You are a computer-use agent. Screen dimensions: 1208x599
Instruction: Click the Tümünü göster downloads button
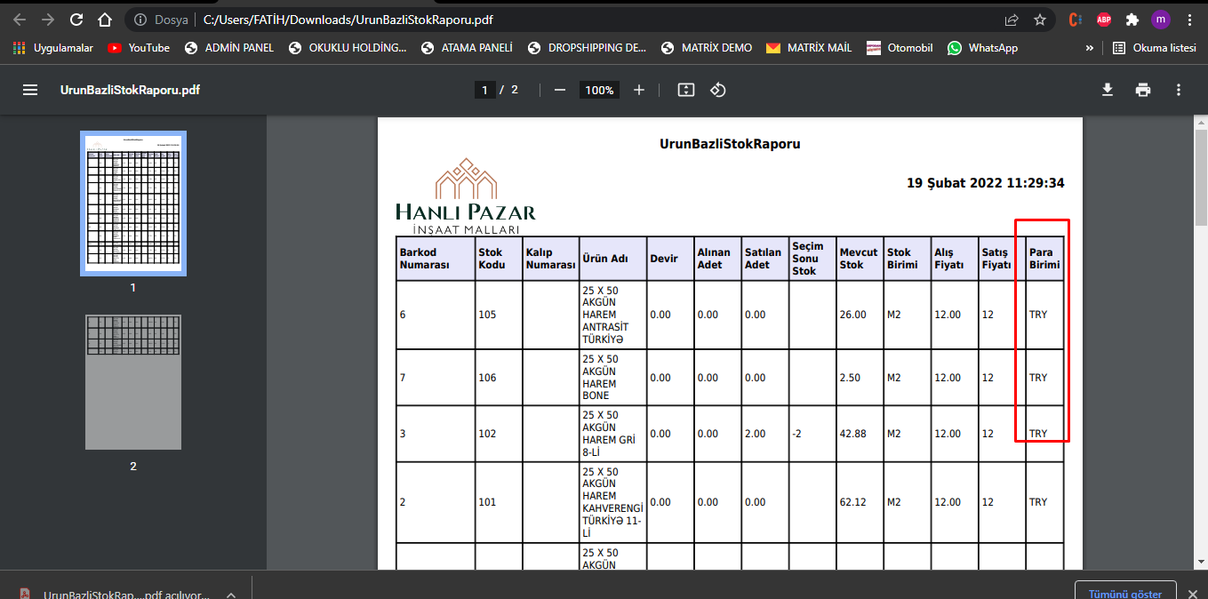(x=1125, y=593)
